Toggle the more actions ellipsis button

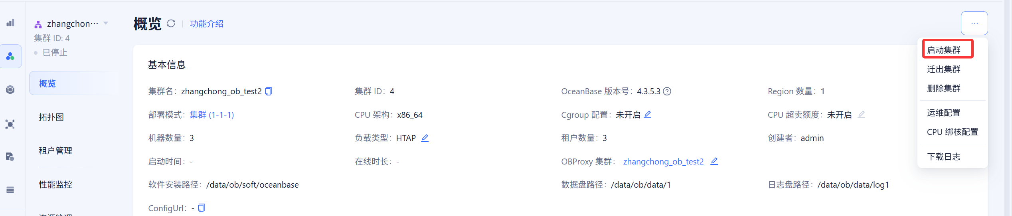pyautogui.click(x=974, y=23)
